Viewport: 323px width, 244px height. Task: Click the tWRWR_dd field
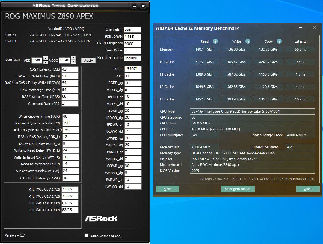(x=133, y=187)
